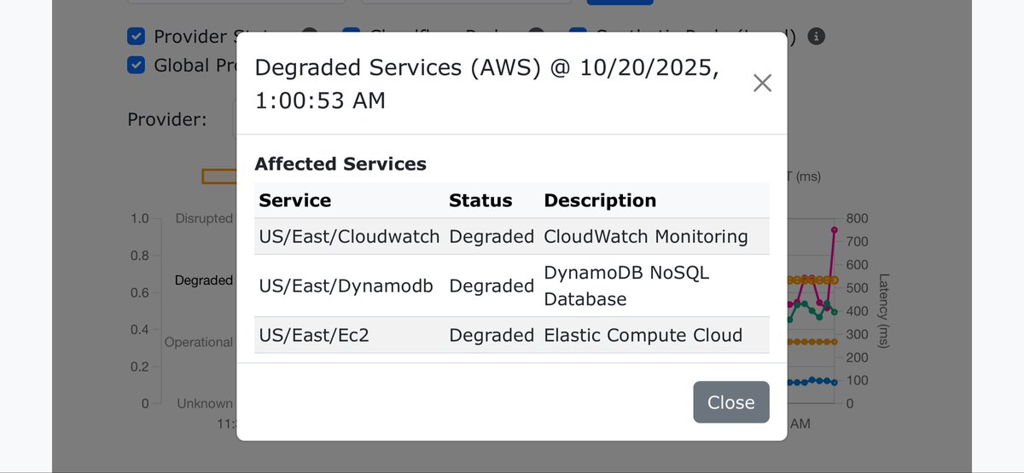Click the Degraded label on the status axis

tap(204, 280)
